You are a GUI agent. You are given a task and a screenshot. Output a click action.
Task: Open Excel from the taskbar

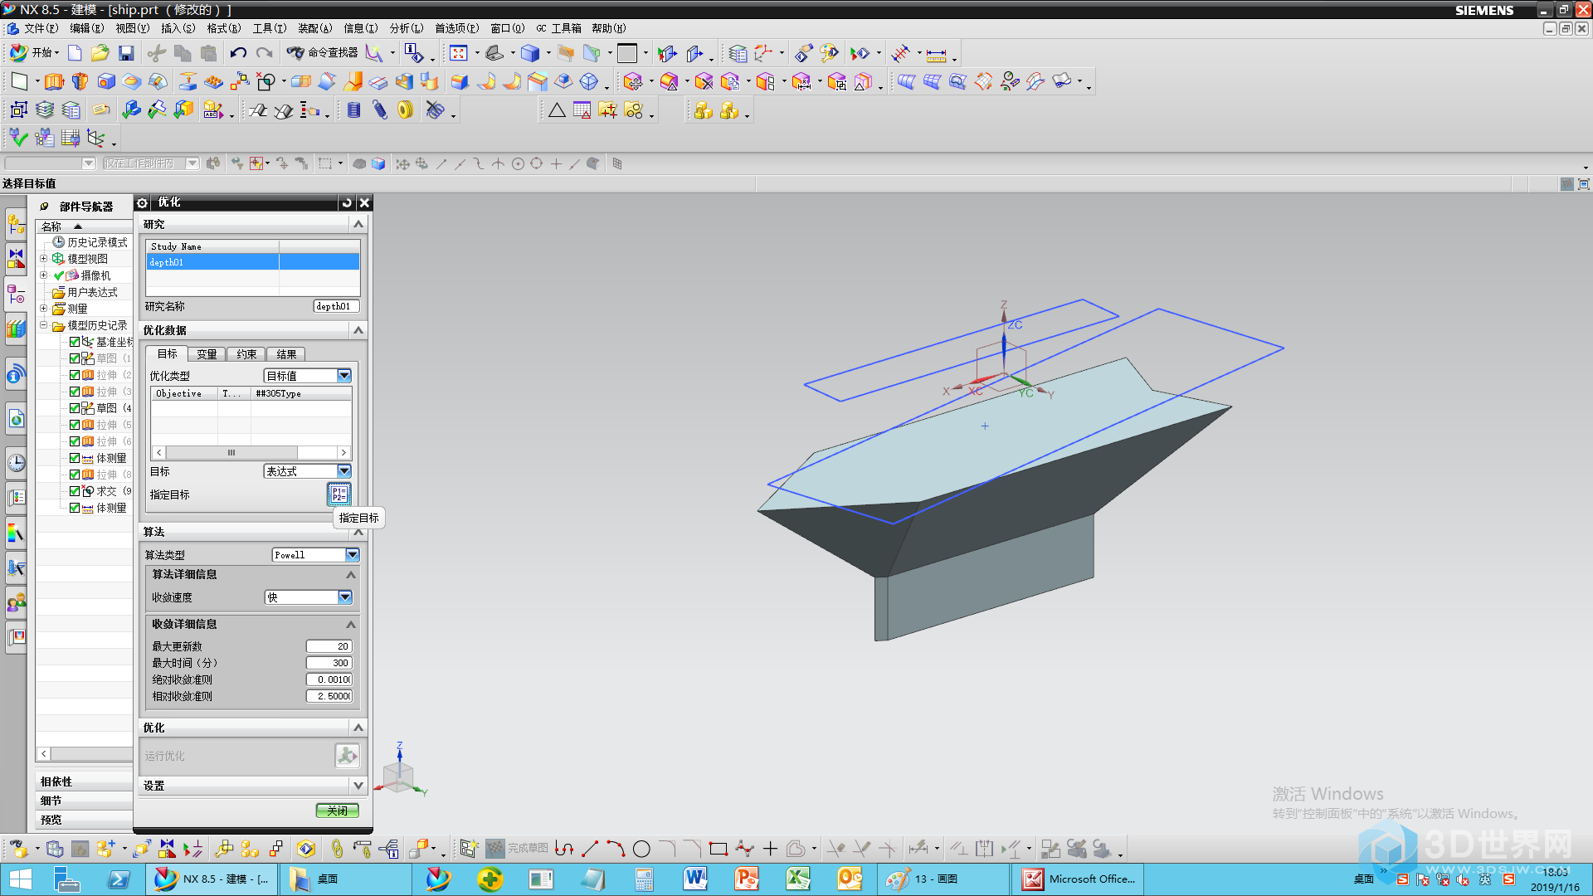pyautogui.click(x=797, y=879)
